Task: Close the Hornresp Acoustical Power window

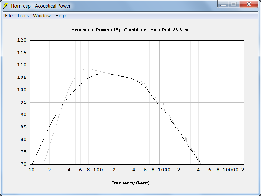Action: click(249, 4)
